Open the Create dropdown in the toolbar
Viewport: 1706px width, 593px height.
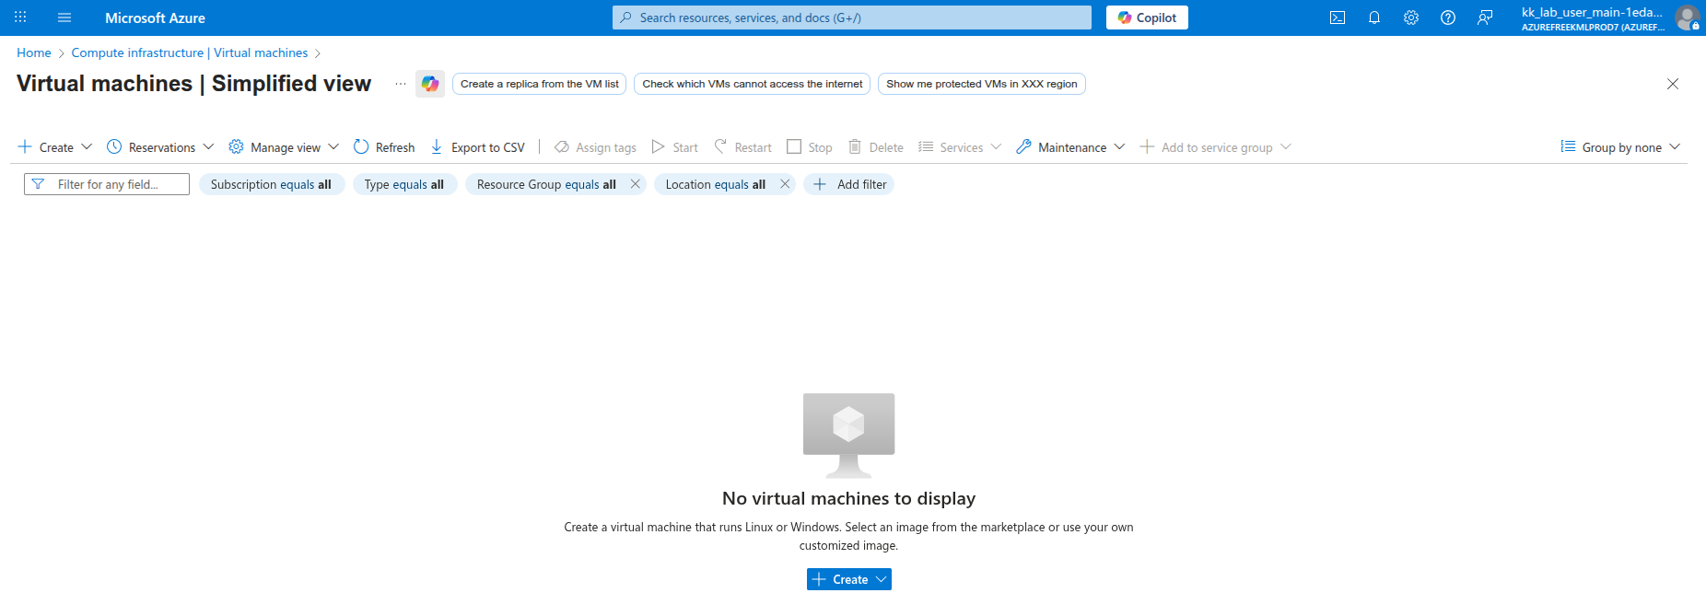pyautogui.click(x=55, y=147)
